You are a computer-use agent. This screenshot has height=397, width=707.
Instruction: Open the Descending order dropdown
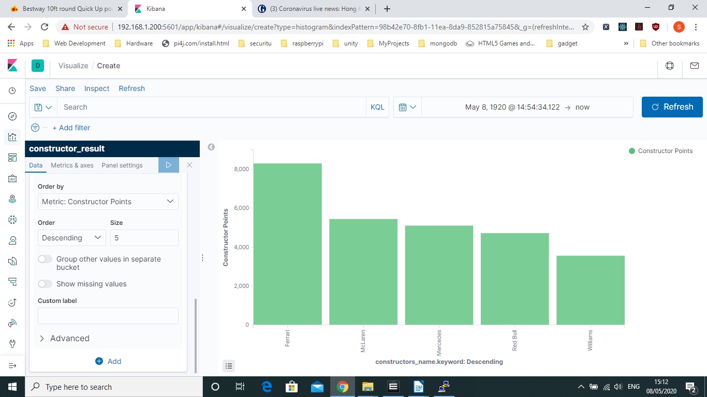[x=72, y=238]
